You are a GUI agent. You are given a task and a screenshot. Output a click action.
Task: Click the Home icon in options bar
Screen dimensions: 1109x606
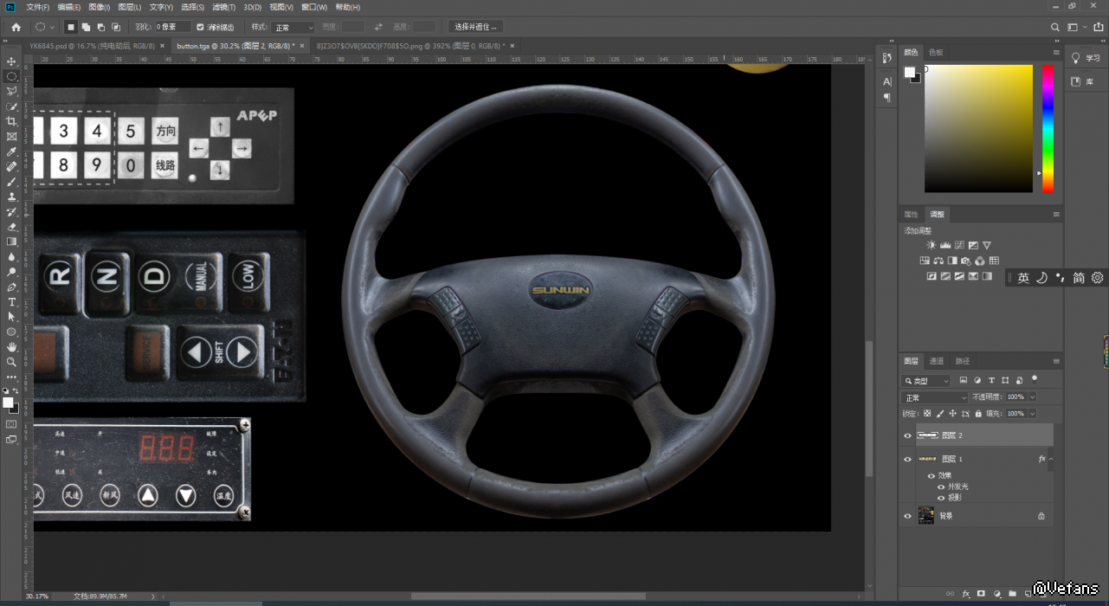pyautogui.click(x=16, y=27)
